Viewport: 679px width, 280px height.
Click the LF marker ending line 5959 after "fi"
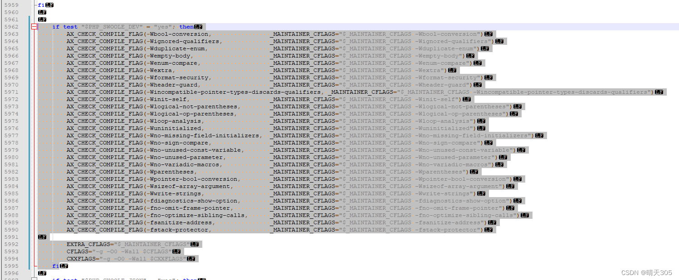pos(49,5)
